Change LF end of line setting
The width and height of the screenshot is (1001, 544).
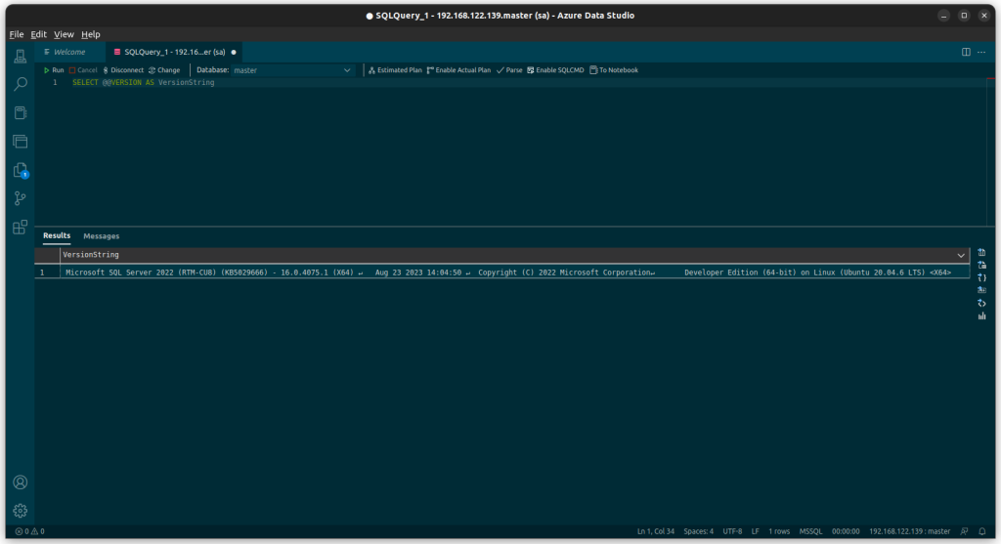tap(756, 531)
